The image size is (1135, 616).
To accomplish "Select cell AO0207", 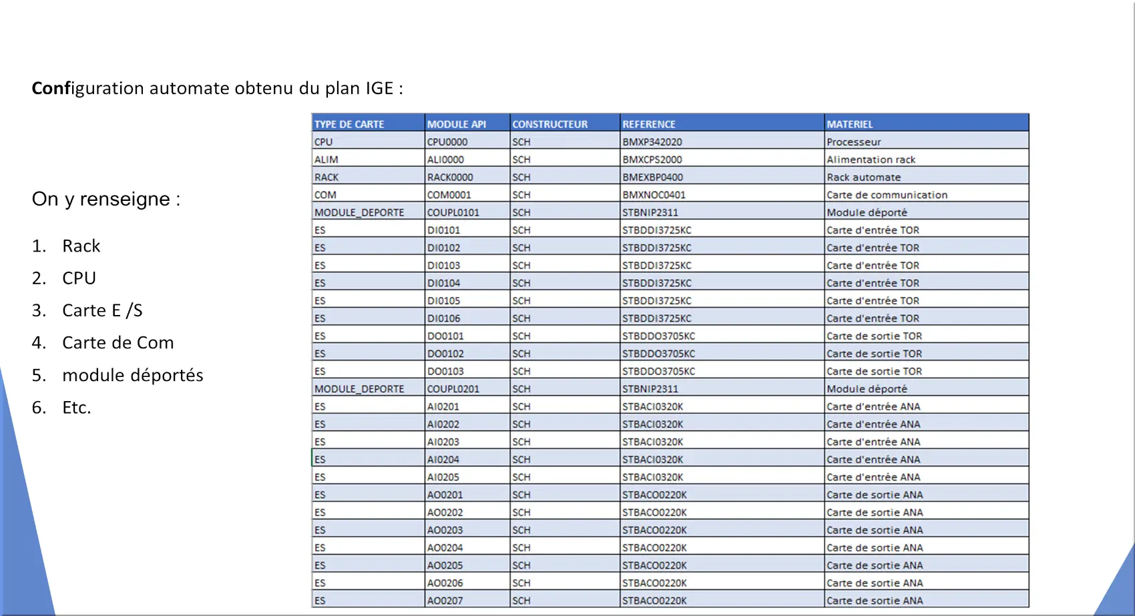I will click(467, 601).
